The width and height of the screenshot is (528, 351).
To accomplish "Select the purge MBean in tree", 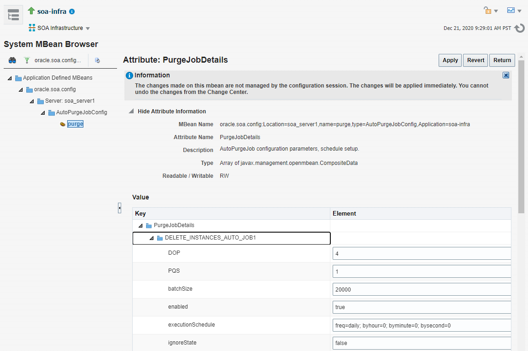I will pyautogui.click(x=75, y=124).
